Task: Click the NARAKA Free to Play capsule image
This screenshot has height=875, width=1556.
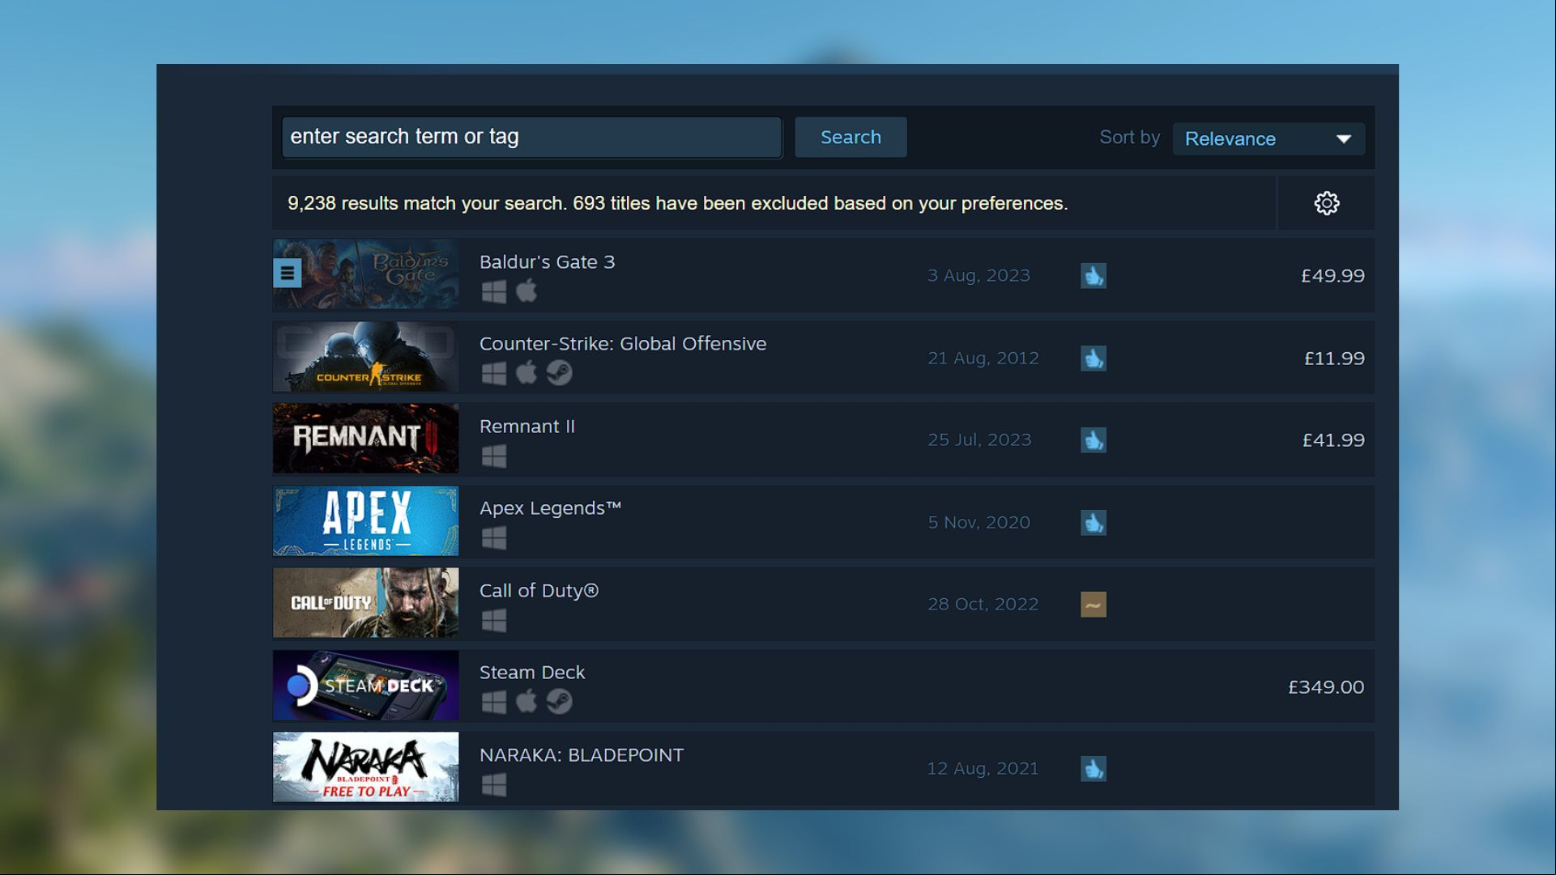Action: click(x=365, y=767)
